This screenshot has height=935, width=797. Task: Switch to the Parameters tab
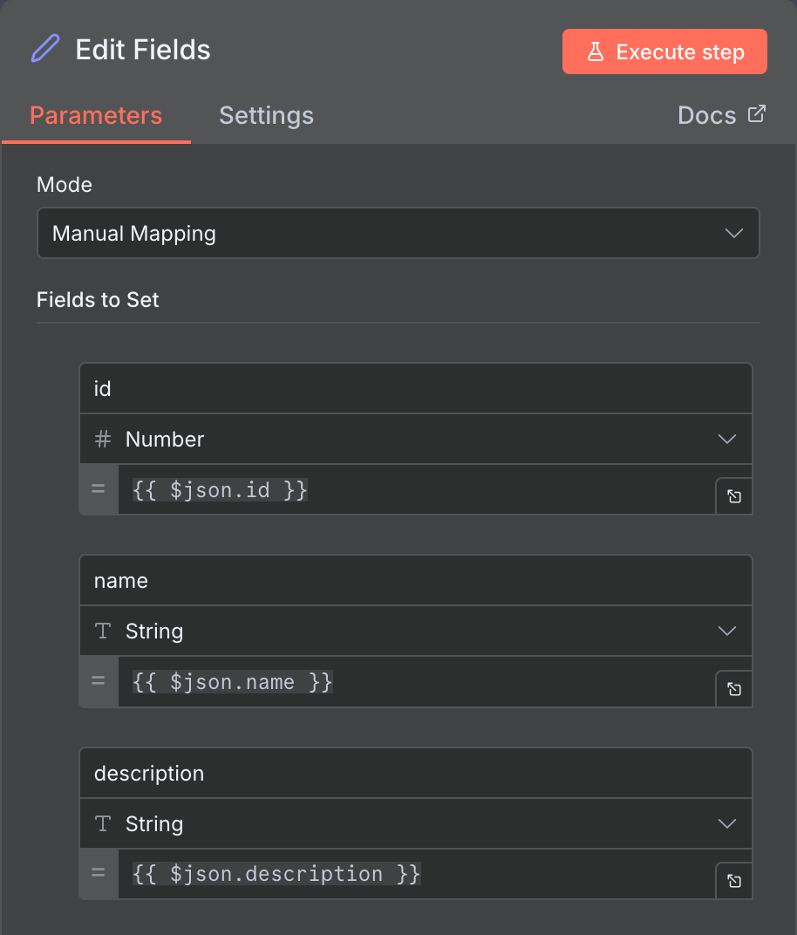point(96,115)
